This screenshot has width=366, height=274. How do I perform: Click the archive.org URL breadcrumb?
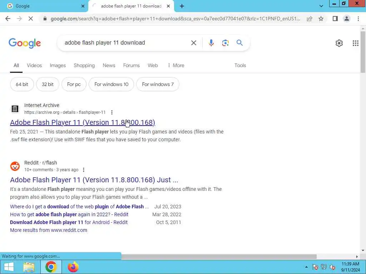(x=65, y=112)
